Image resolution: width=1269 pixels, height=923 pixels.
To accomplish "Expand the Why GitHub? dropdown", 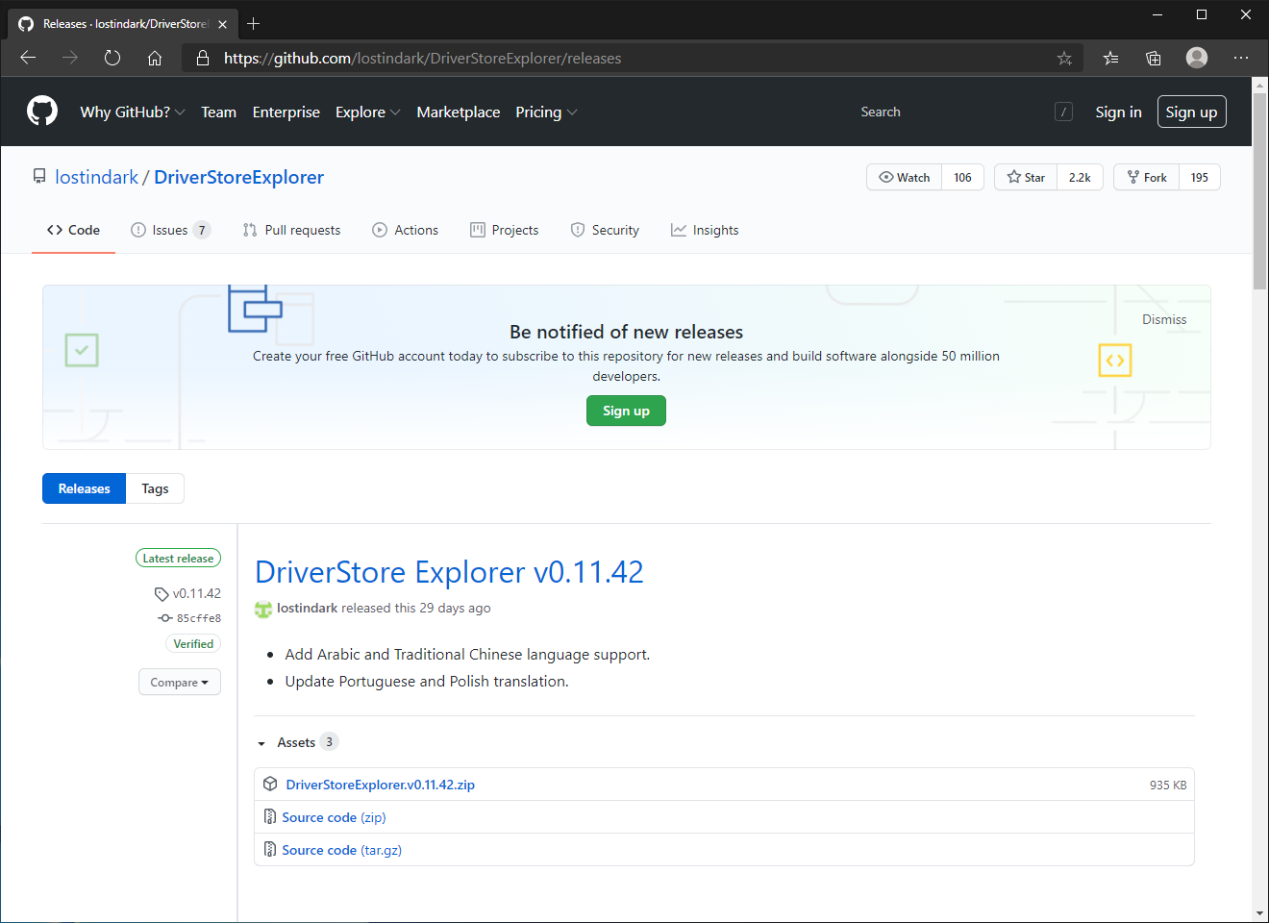I will [x=133, y=112].
